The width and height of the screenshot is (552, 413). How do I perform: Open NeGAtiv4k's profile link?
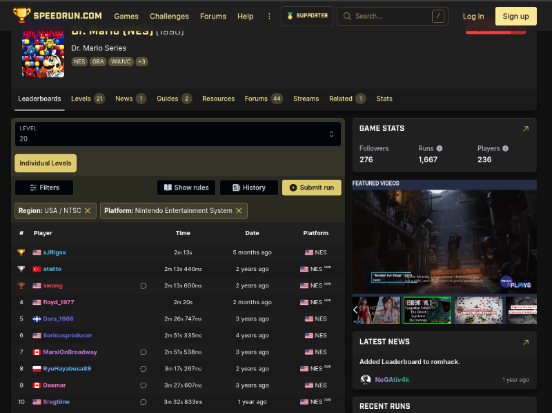[392, 380]
